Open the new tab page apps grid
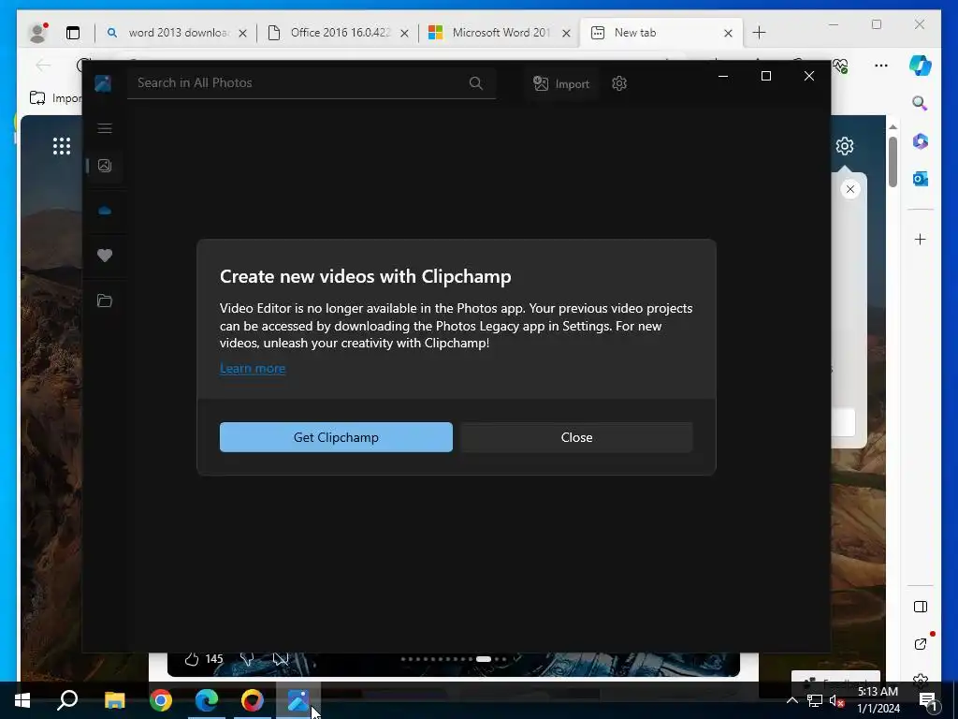 62,146
